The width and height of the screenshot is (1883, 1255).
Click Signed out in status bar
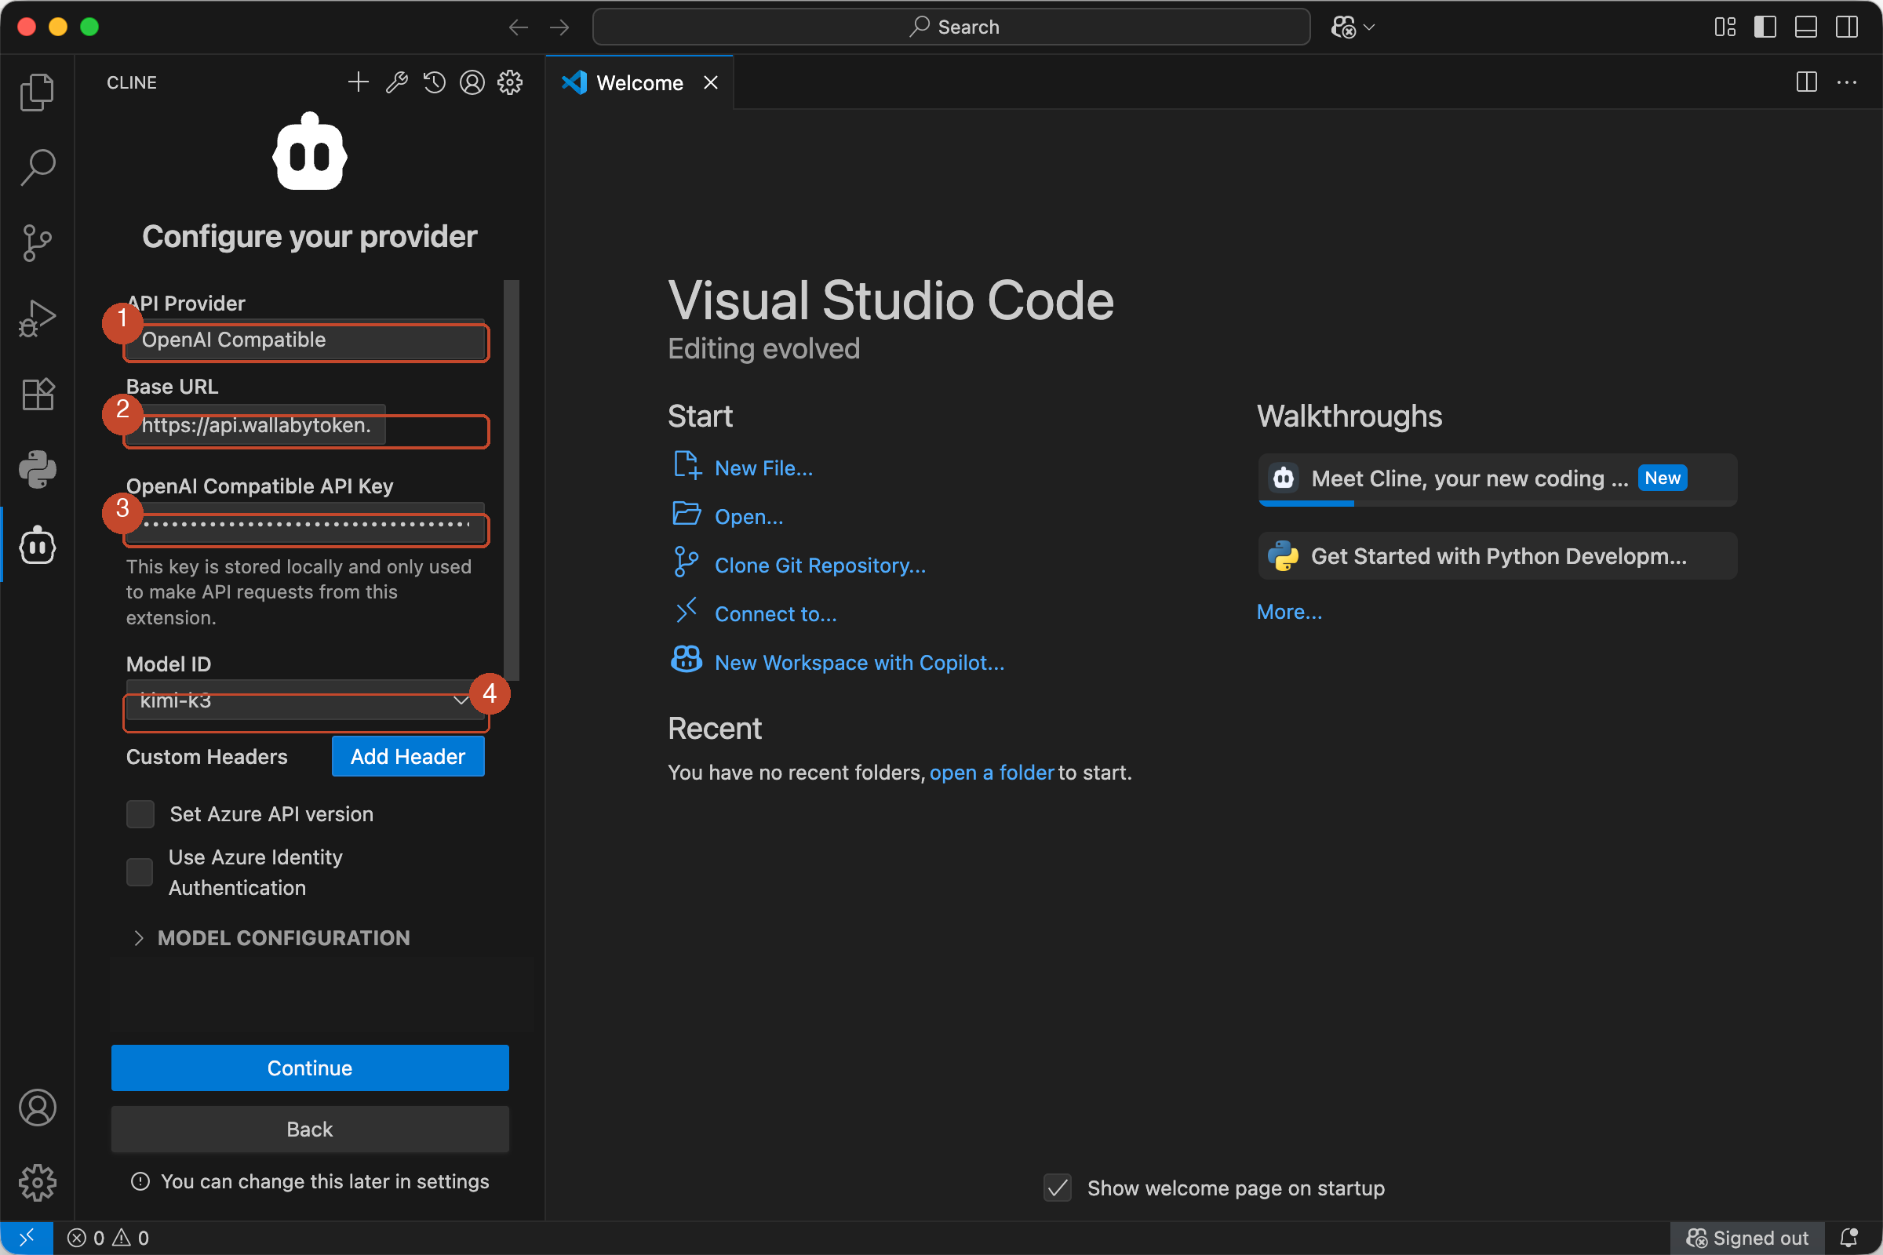coord(1747,1238)
